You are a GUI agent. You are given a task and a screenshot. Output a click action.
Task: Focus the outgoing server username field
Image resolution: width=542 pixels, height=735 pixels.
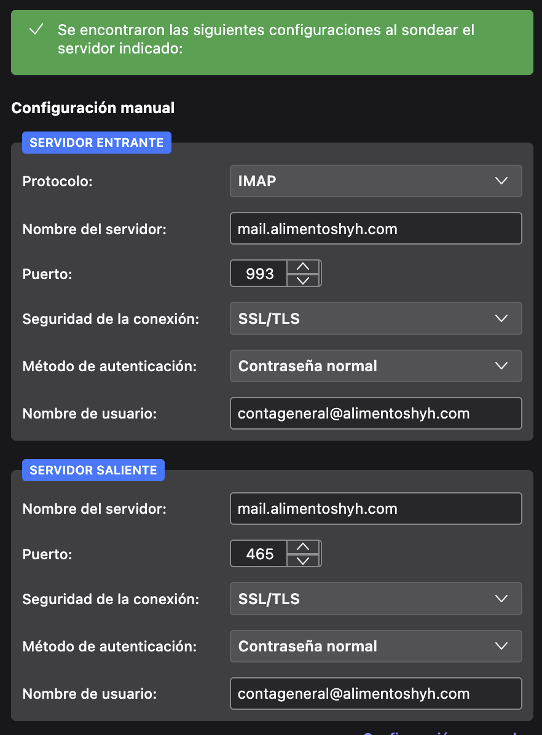[x=375, y=694]
